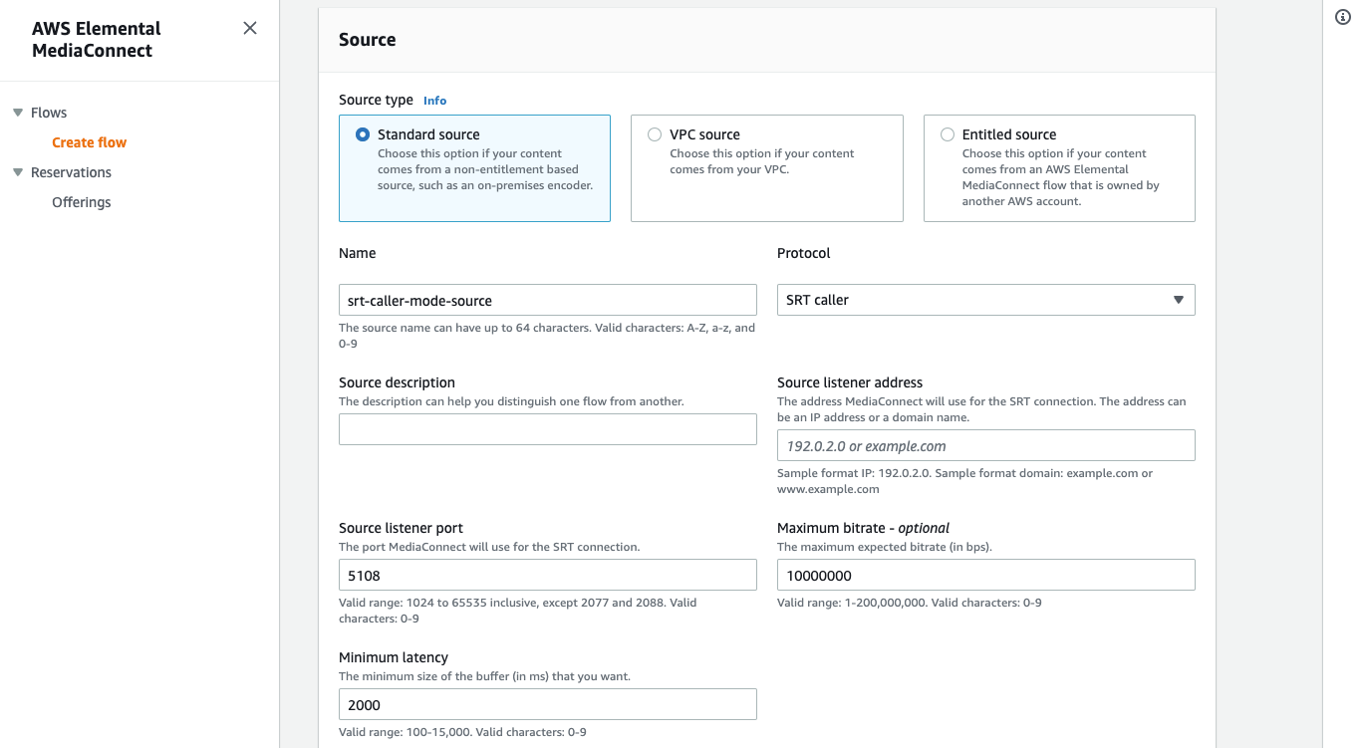This screenshot has width=1363, height=748.
Task: Open the Source type Info link
Action: click(x=434, y=101)
